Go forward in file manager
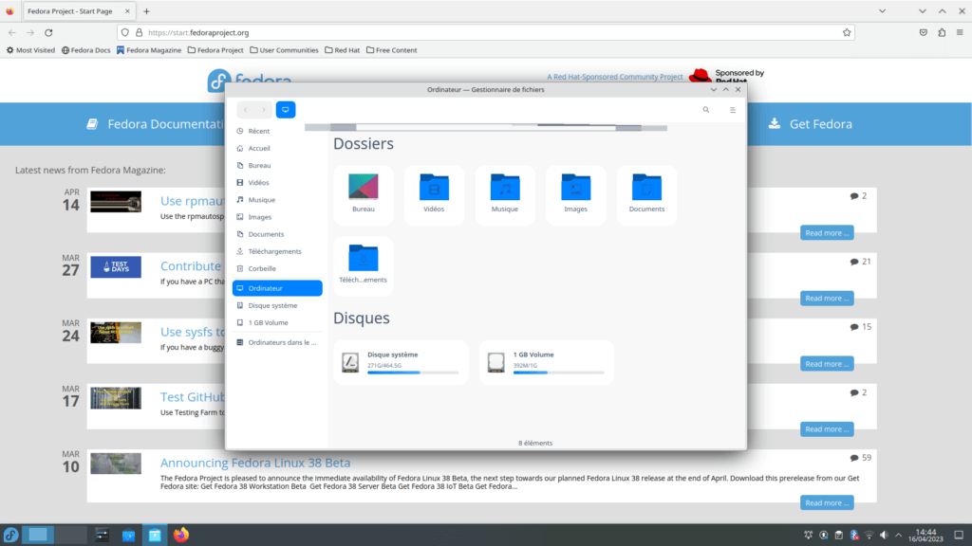 264,110
